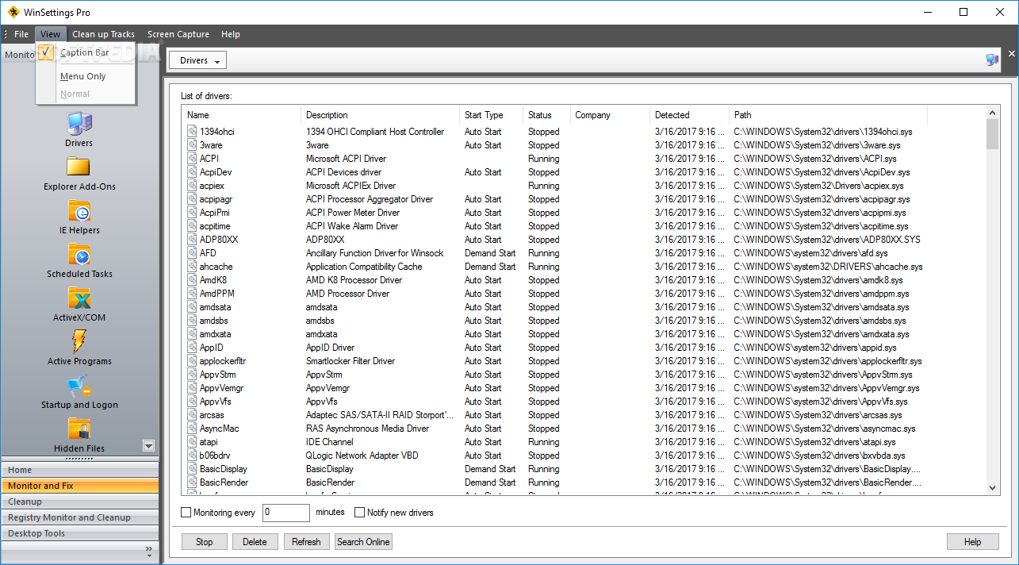Open the File menu
This screenshot has width=1019, height=565.
pyautogui.click(x=21, y=34)
